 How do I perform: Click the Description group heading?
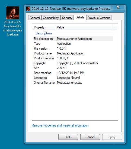point(44,33)
